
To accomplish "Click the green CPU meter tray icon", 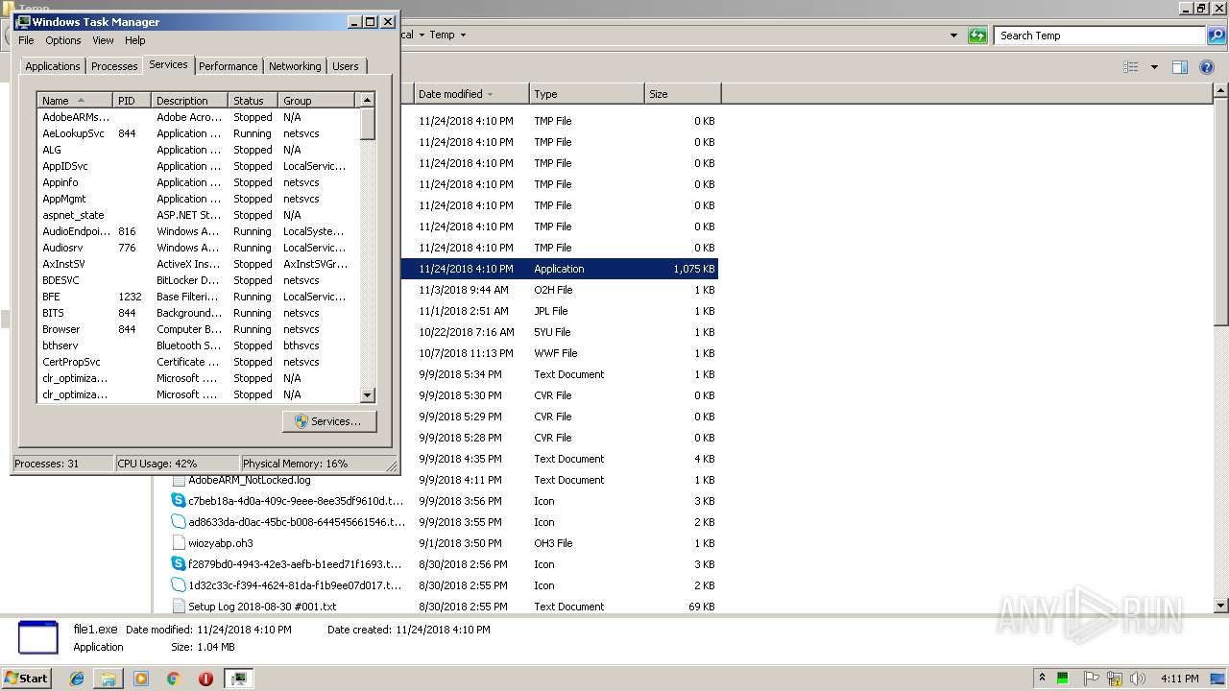I will [1064, 678].
